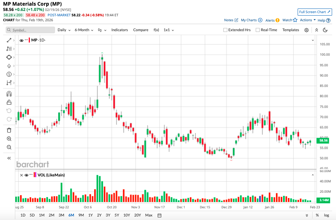Screen dimensions: 336x220
Task: Select the 1Y range
Action: pos(91,215)
